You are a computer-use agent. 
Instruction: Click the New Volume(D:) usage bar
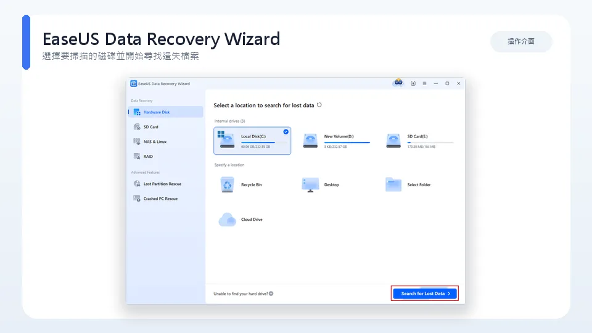click(347, 142)
